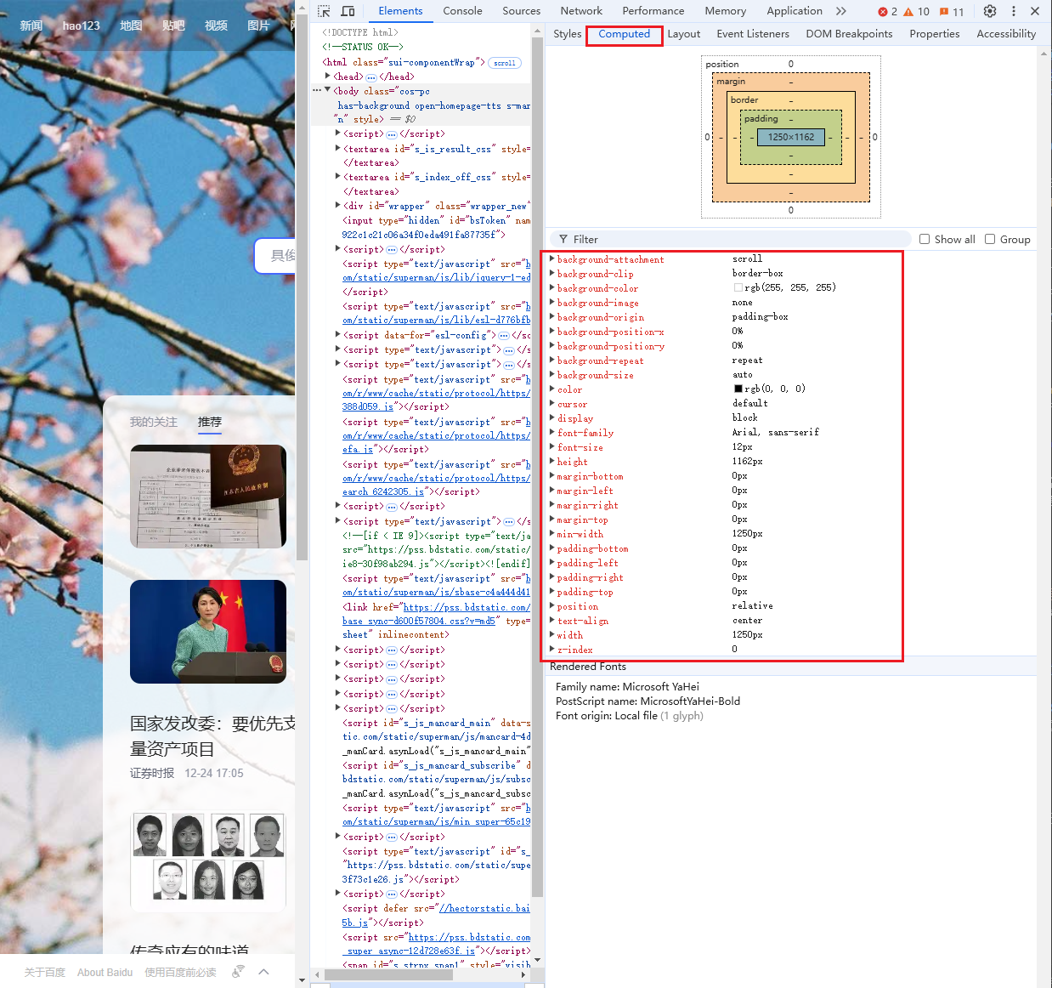The height and width of the screenshot is (988, 1052).
Task: Open the 视频 link in Baidu top bar
Action: (216, 26)
